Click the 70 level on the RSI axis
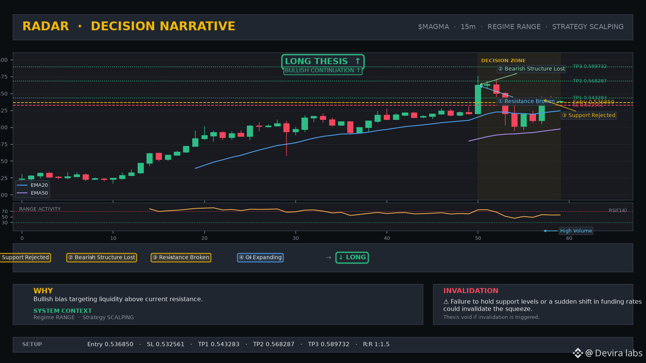646x363 pixels. click(x=5, y=212)
